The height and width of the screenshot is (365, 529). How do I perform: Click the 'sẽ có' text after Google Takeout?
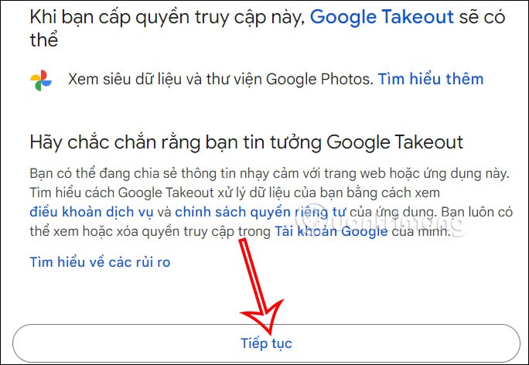coord(482,17)
